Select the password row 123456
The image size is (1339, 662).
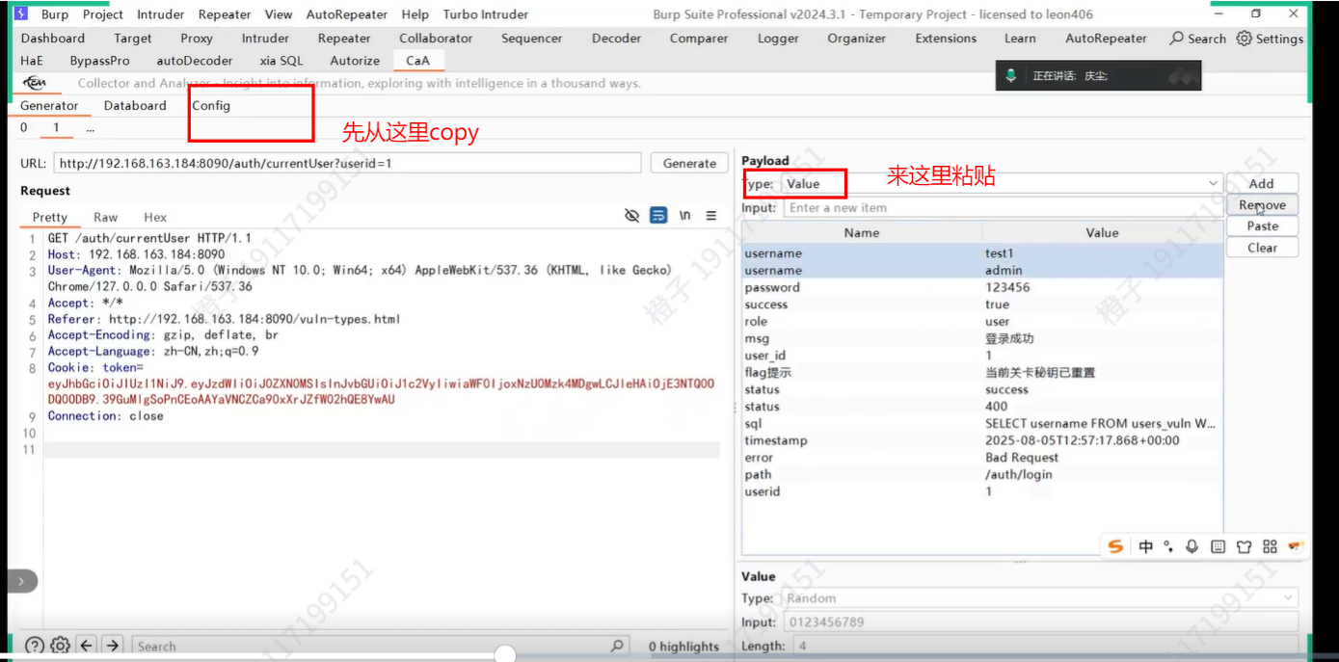pyautogui.click(x=981, y=287)
